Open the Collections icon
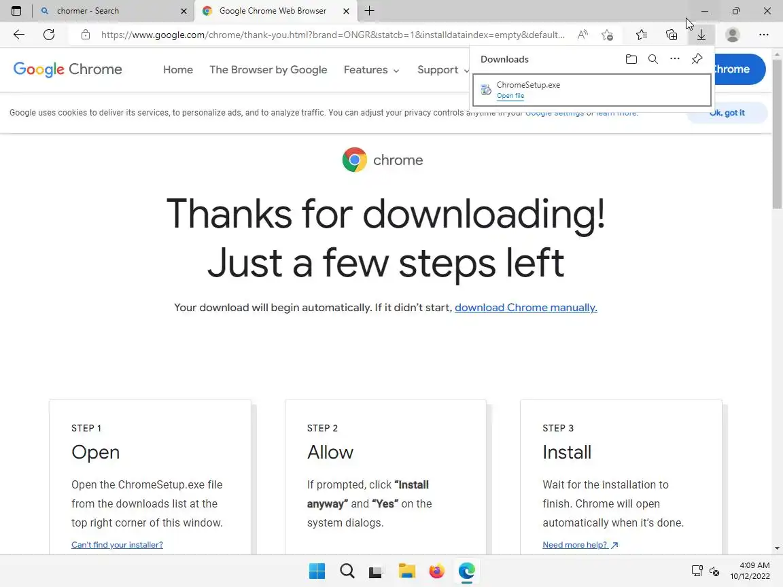Viewport: 783px width, 587px height. click(x=672, y=35)
